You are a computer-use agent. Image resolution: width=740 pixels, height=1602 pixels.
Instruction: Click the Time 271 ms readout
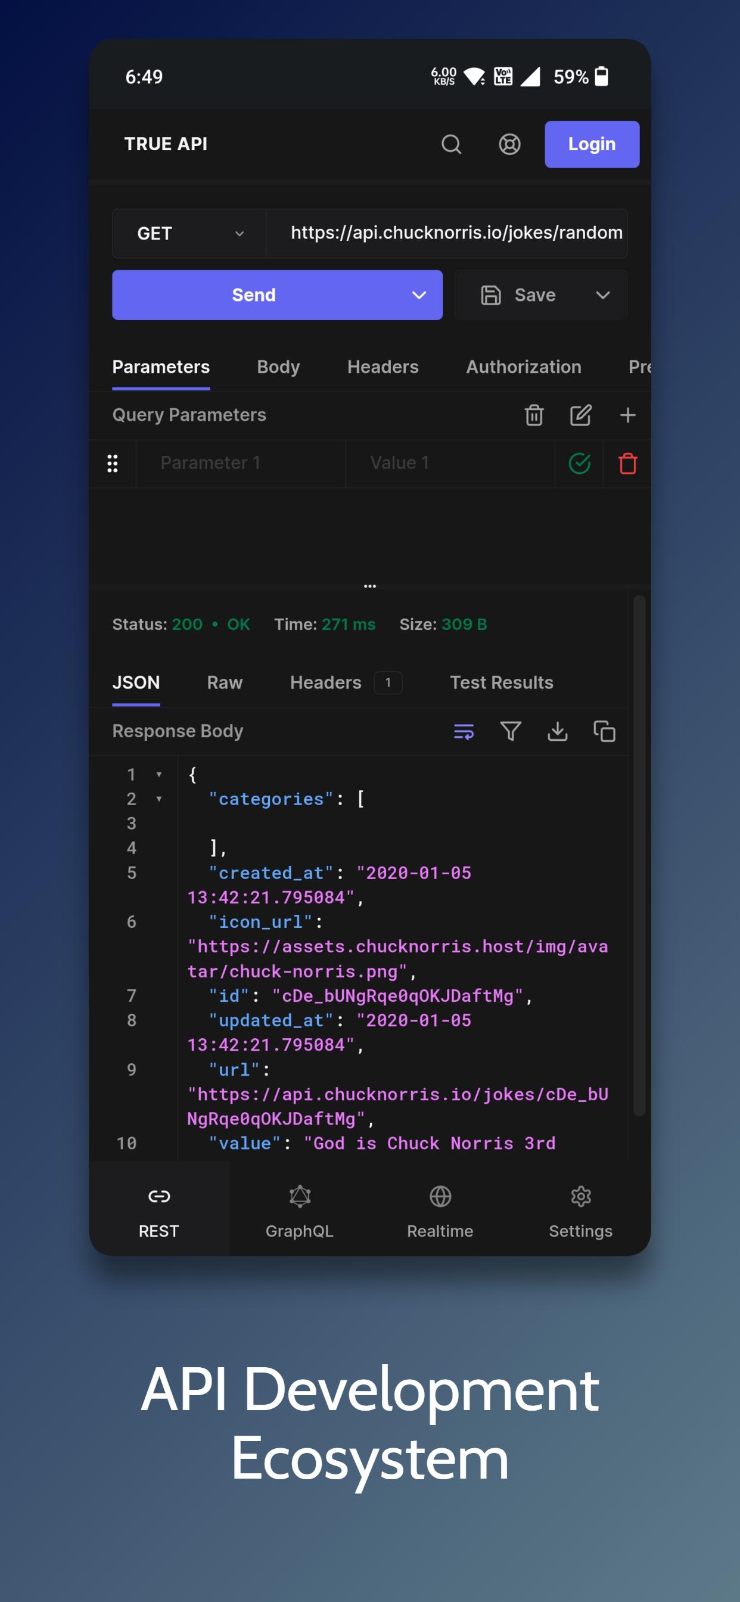coord(325,625)
